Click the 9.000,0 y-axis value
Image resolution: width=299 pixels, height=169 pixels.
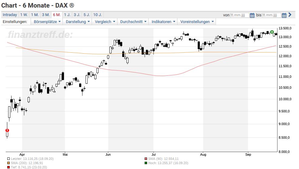(284, 124)
